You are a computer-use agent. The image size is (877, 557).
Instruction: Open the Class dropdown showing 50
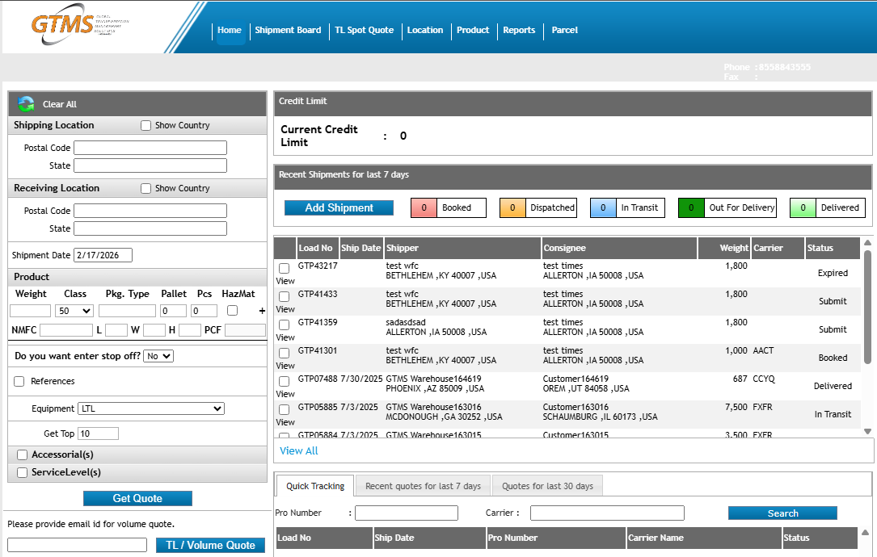[x=74, y=311]
